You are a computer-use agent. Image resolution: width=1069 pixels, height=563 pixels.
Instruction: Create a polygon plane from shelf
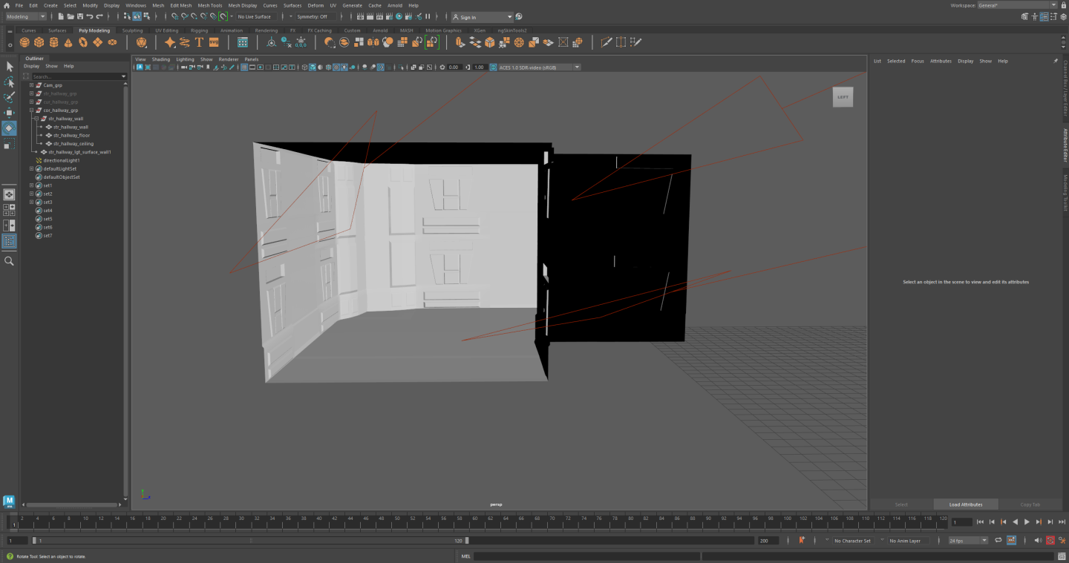pyautogui.click(x=97, y=42)
